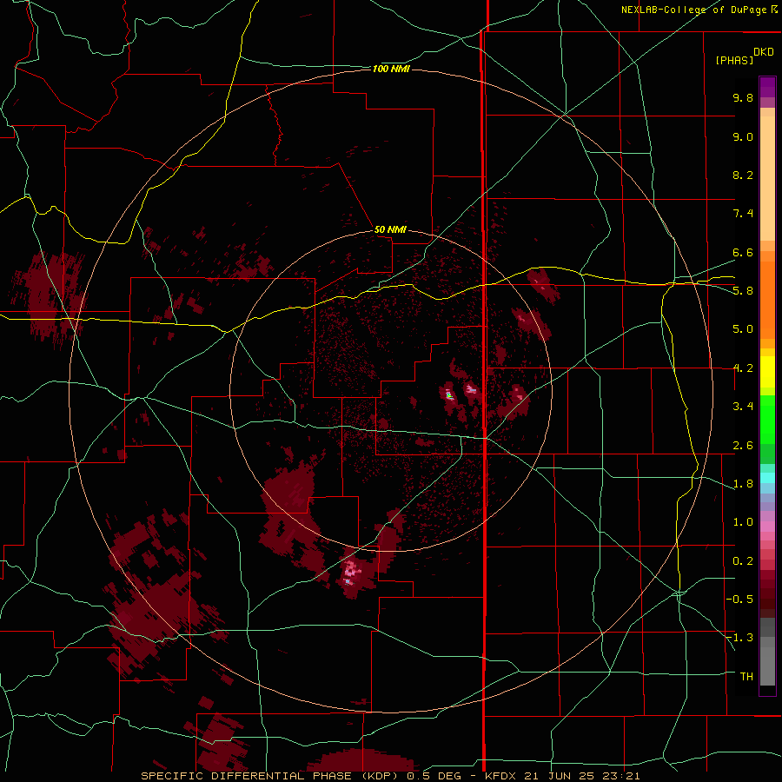The height and width of the screenshot is (782, 782).
Task: Click the -0.5 scale value
Action: (739, 600)
